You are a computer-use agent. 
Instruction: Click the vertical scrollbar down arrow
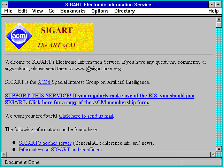click(x=219, y=149)
